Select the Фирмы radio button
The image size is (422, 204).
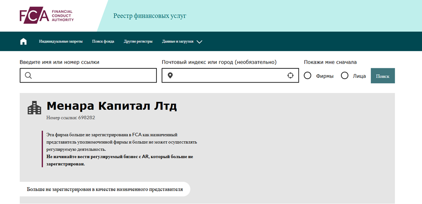click(x=307, y=76)
